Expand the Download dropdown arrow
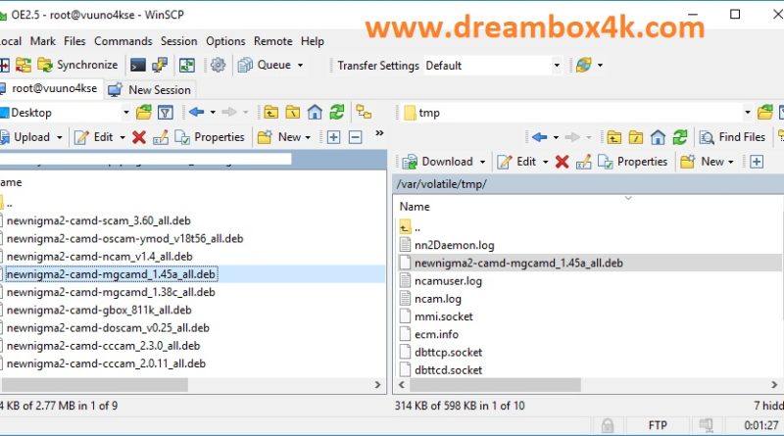Image resolution: width=784 pixels, height=436 pixels. point(482,162)
